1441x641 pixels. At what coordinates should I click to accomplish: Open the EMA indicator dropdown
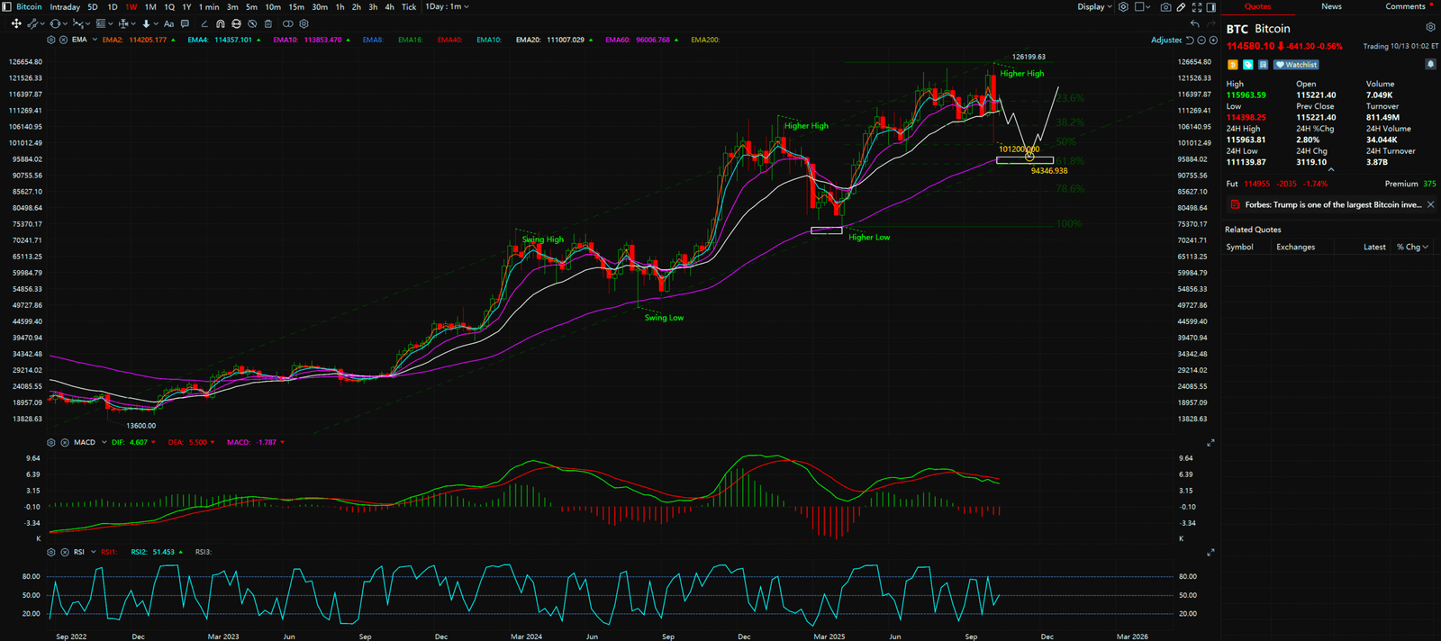95,40
